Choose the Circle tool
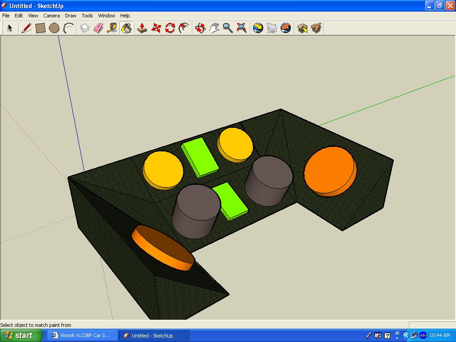Image resolution: width=456 pixels, height=342 pixels. tap(54, 28)
